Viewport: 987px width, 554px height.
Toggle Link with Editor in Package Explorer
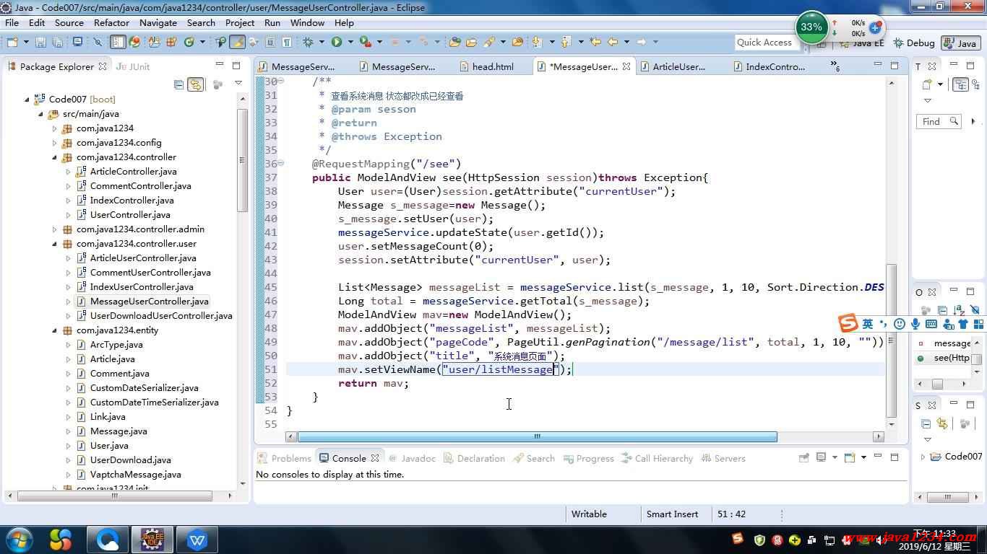[195, 84]
